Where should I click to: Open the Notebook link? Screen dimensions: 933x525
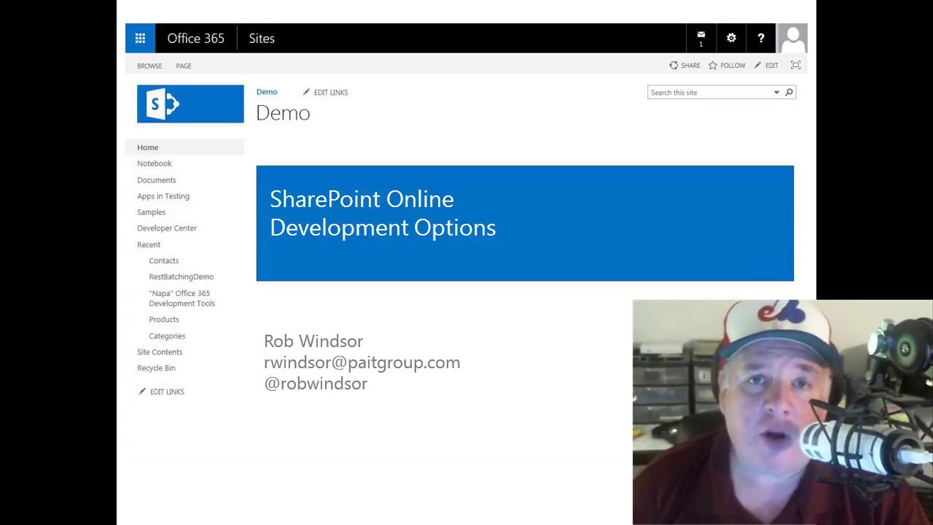pyautogui.click(x=155, y=163)
